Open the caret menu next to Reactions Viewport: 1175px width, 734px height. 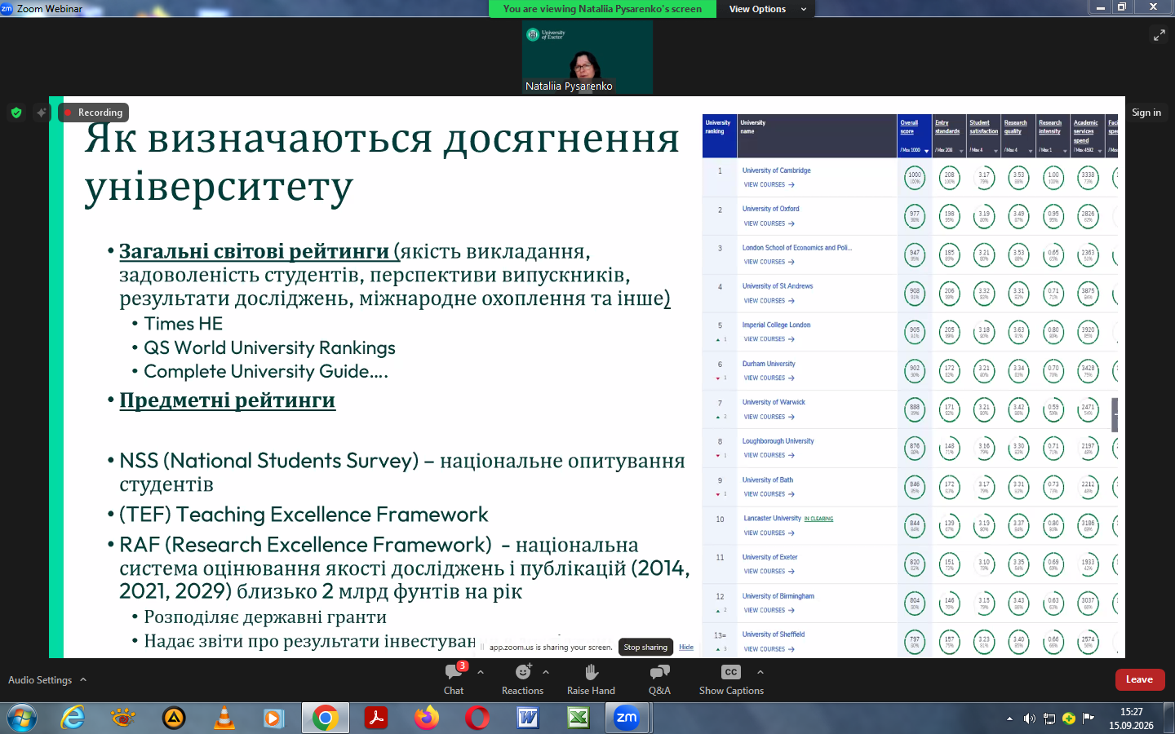click(546, 672)
